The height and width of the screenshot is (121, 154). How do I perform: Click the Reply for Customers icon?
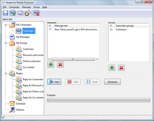19,79
